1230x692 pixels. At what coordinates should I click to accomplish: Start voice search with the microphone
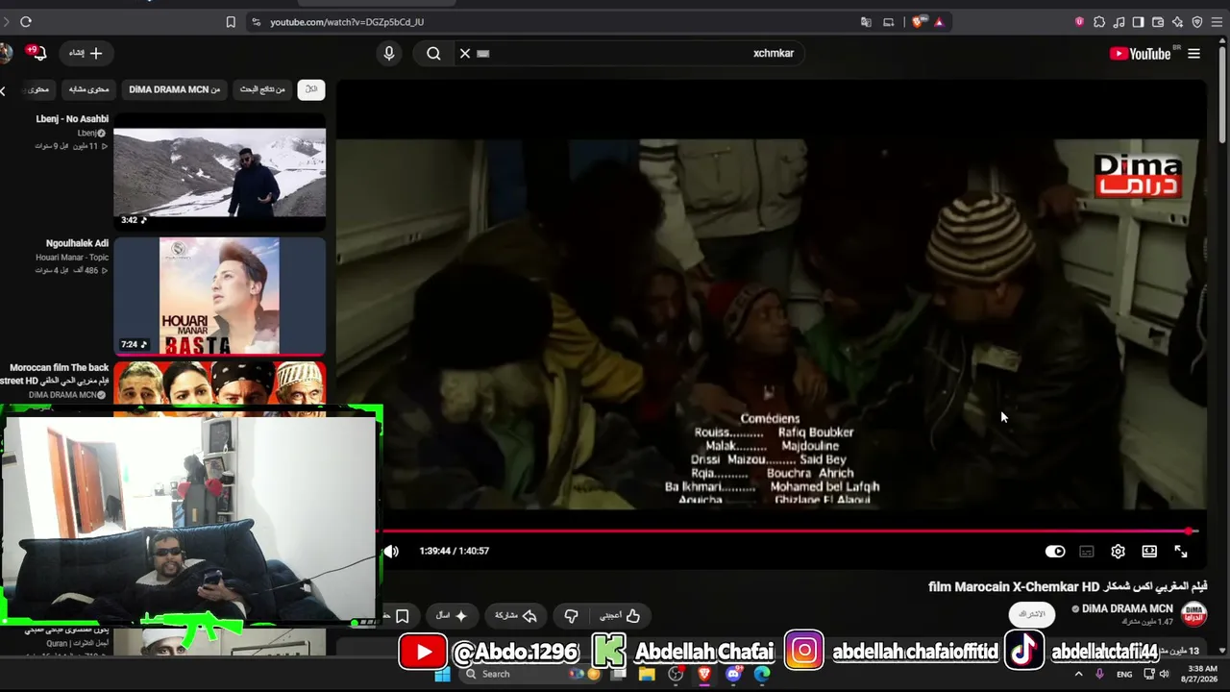tap(389, 54)
